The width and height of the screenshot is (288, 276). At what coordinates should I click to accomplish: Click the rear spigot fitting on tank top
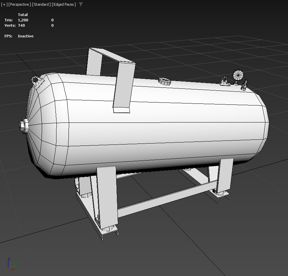pyautogui.click(x=35, y=79)
